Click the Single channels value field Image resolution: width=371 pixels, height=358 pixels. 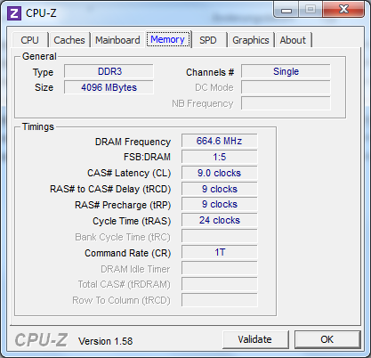pos(286,71)
